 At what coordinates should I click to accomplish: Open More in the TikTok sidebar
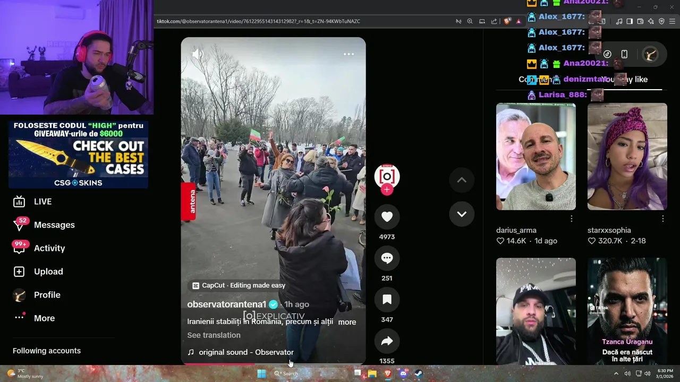click(x=44, y=318)
